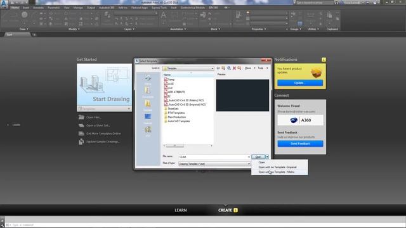This screenshot has height=228, width=406.
Task: Switch to the Annotate ribbon tab
Action: pyautogui.click(x=38, y=8)
